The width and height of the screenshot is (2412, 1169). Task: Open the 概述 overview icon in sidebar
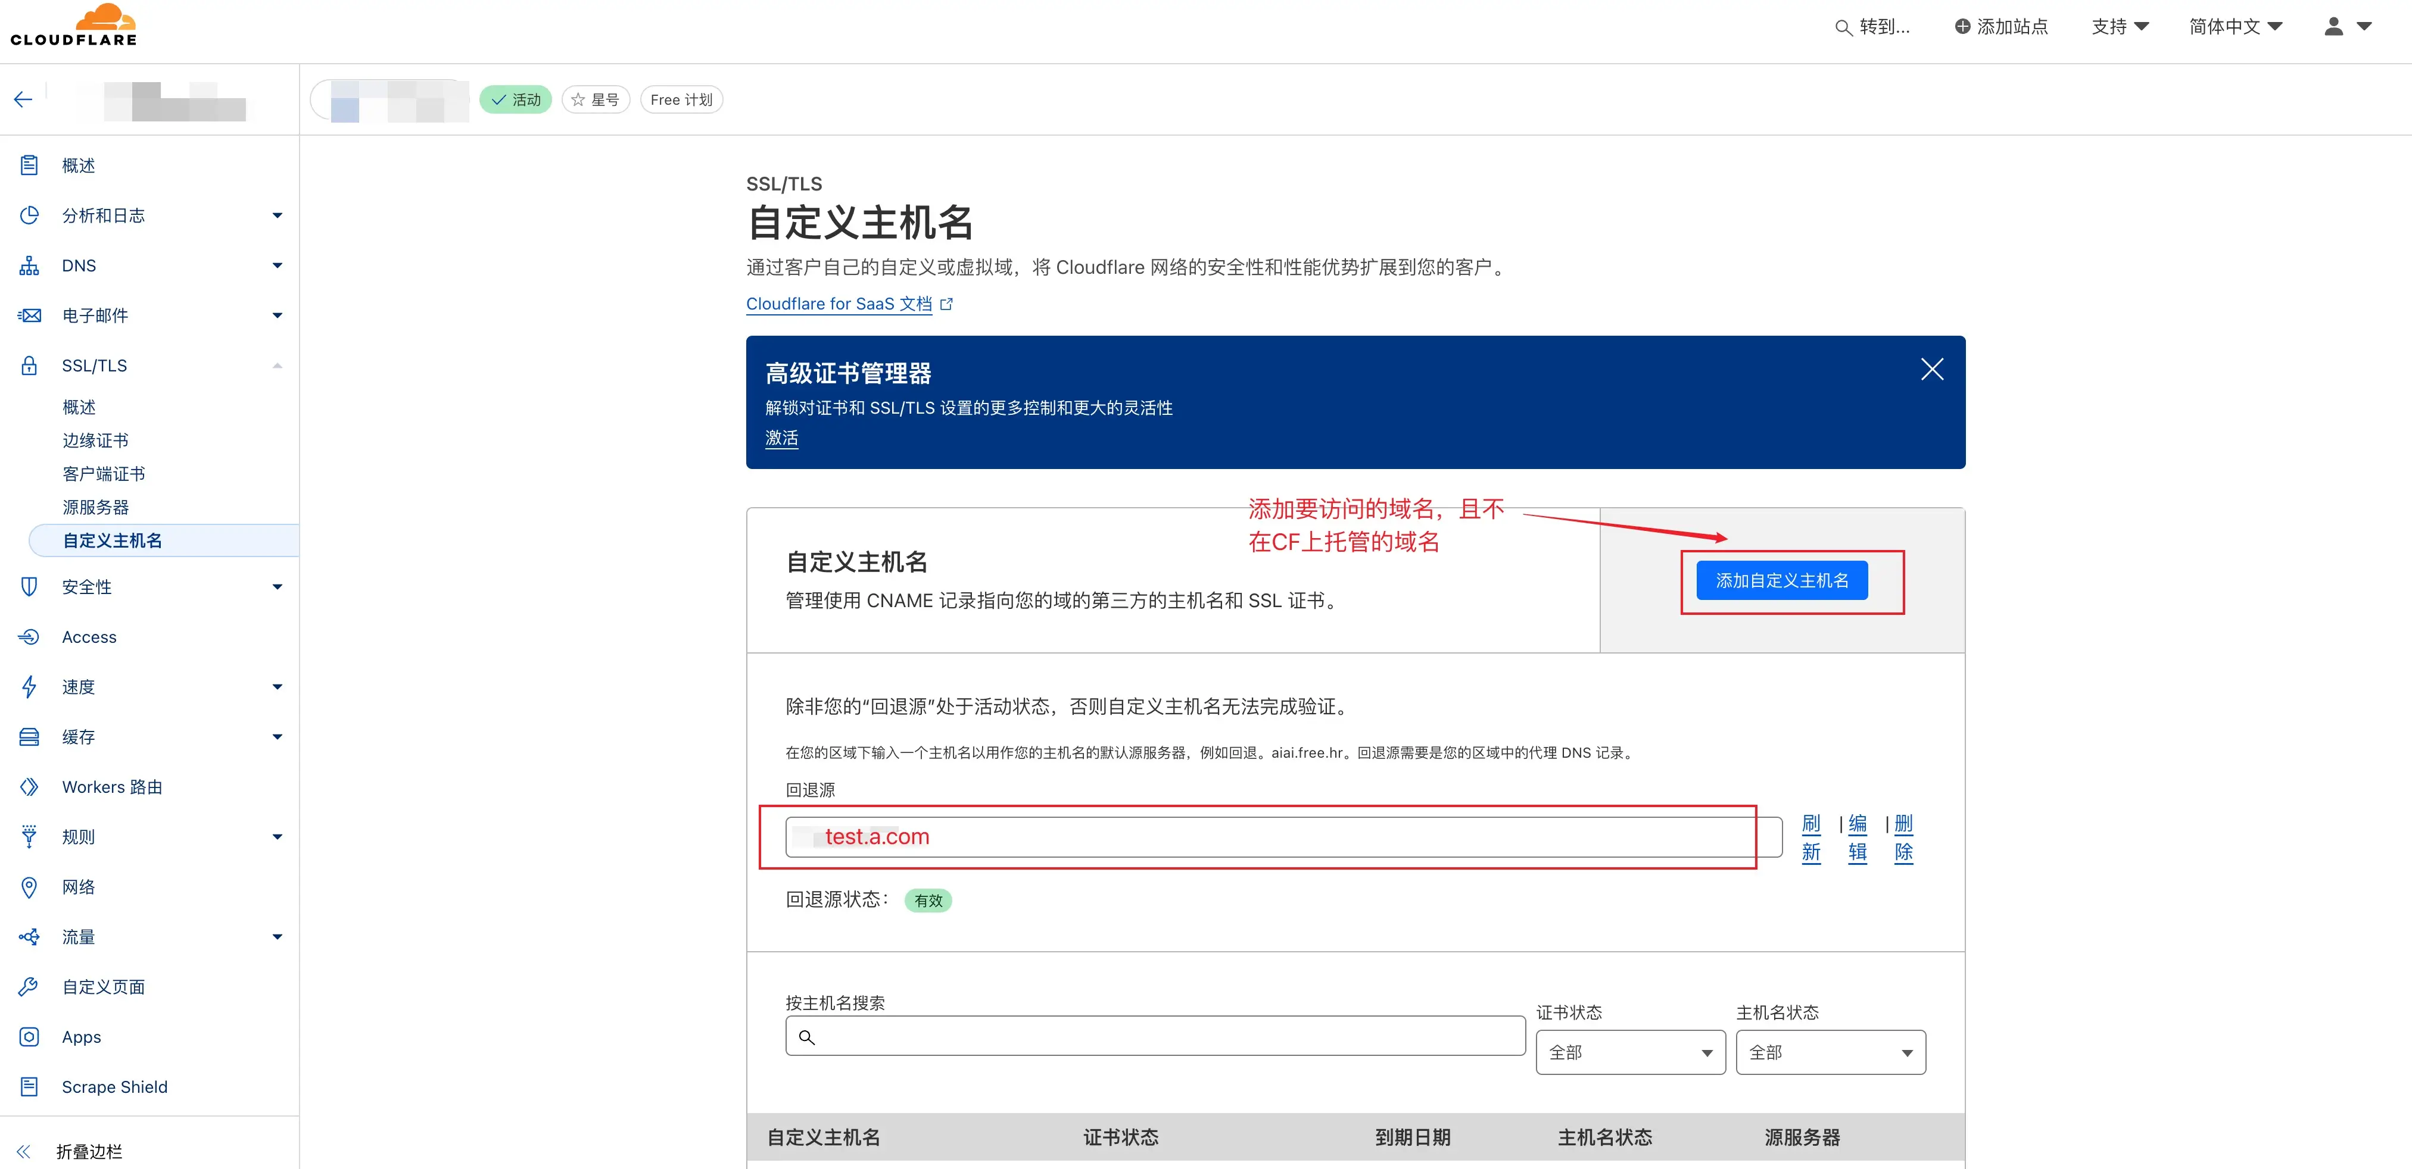click(29, 165)
